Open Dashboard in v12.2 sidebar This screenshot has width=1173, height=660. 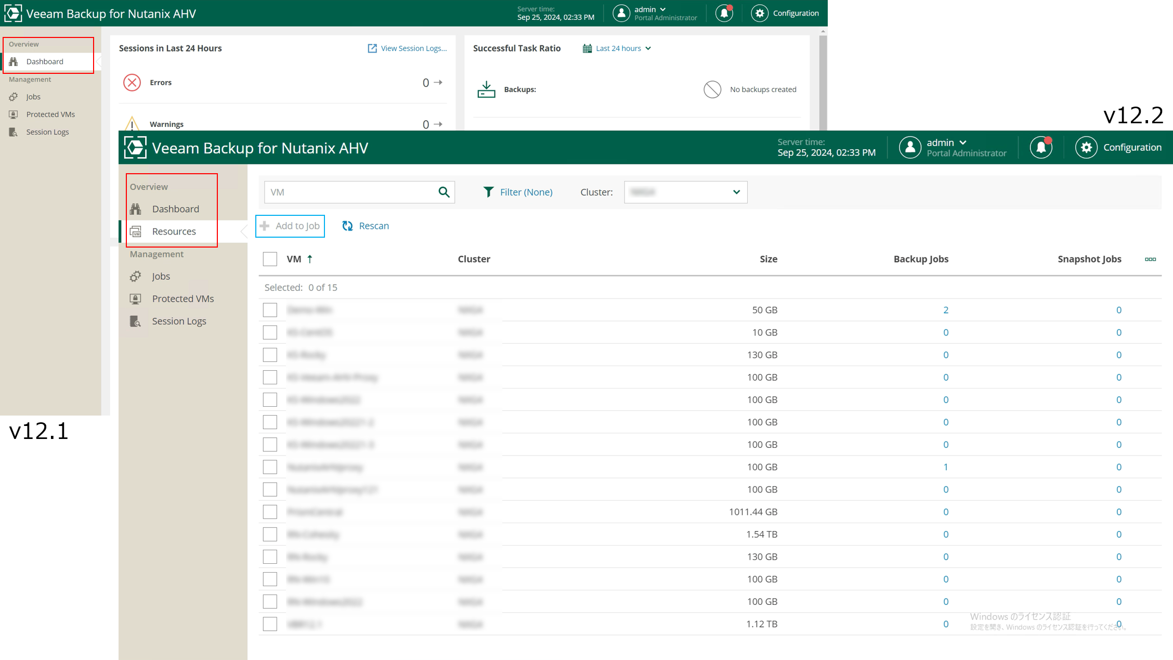176,209
